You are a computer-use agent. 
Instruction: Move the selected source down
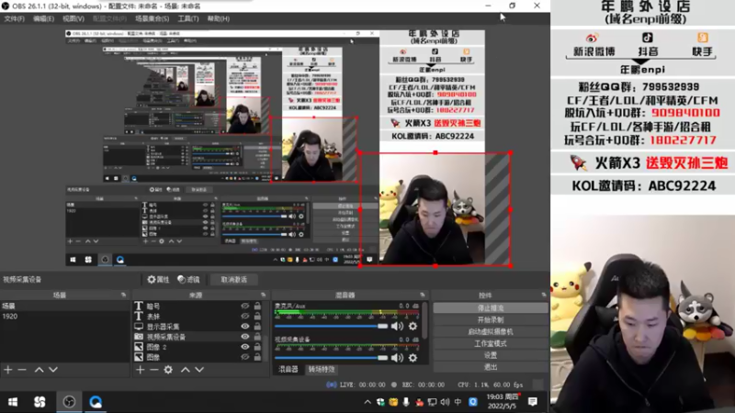click(x=199, y=370)
